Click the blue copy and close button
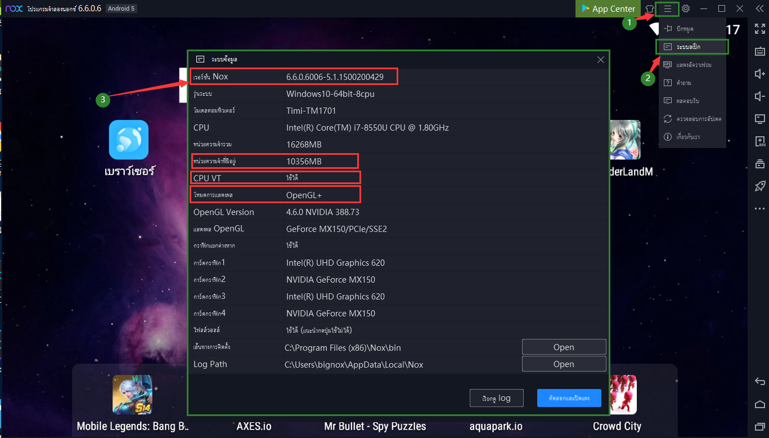The height and width of the screenshot is (438, 769). [569, 398]
